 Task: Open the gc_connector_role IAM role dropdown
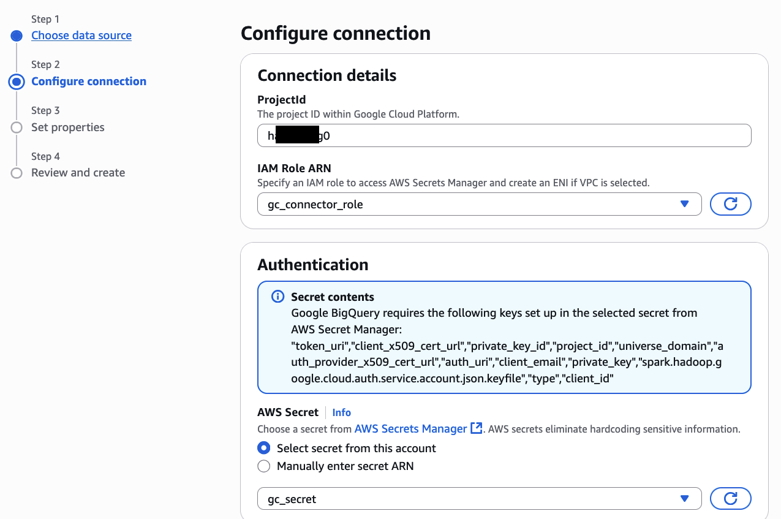[479, 204]
